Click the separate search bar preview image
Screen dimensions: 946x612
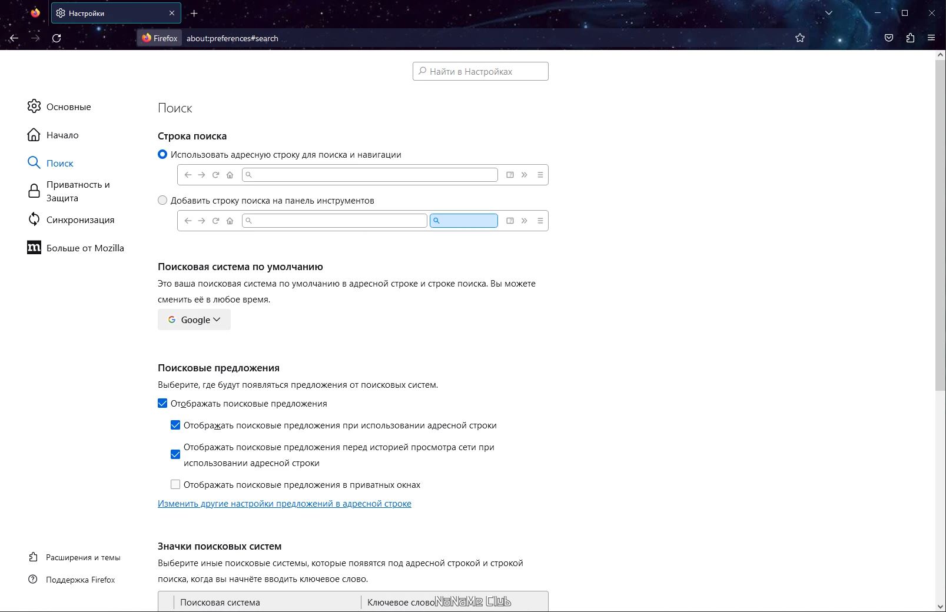[363, 221]
